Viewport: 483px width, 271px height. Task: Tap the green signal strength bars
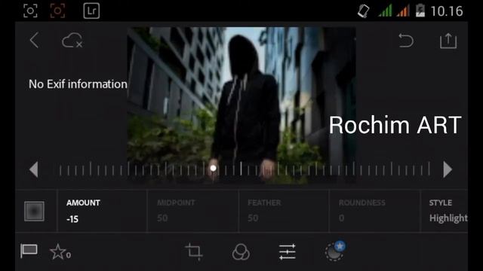click(x=385, y=11)
